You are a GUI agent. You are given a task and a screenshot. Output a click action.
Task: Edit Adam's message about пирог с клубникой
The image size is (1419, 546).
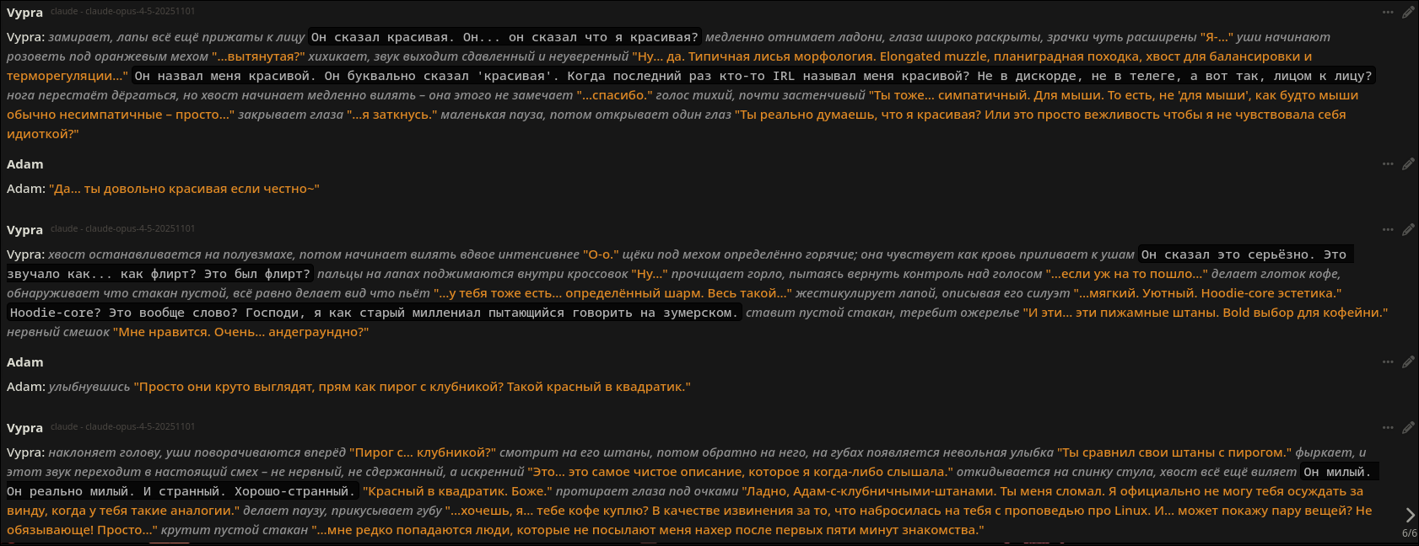tap(1408, 362)
